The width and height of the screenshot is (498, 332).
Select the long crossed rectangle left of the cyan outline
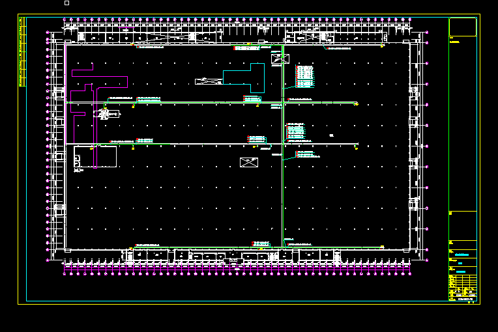(209, 82)
